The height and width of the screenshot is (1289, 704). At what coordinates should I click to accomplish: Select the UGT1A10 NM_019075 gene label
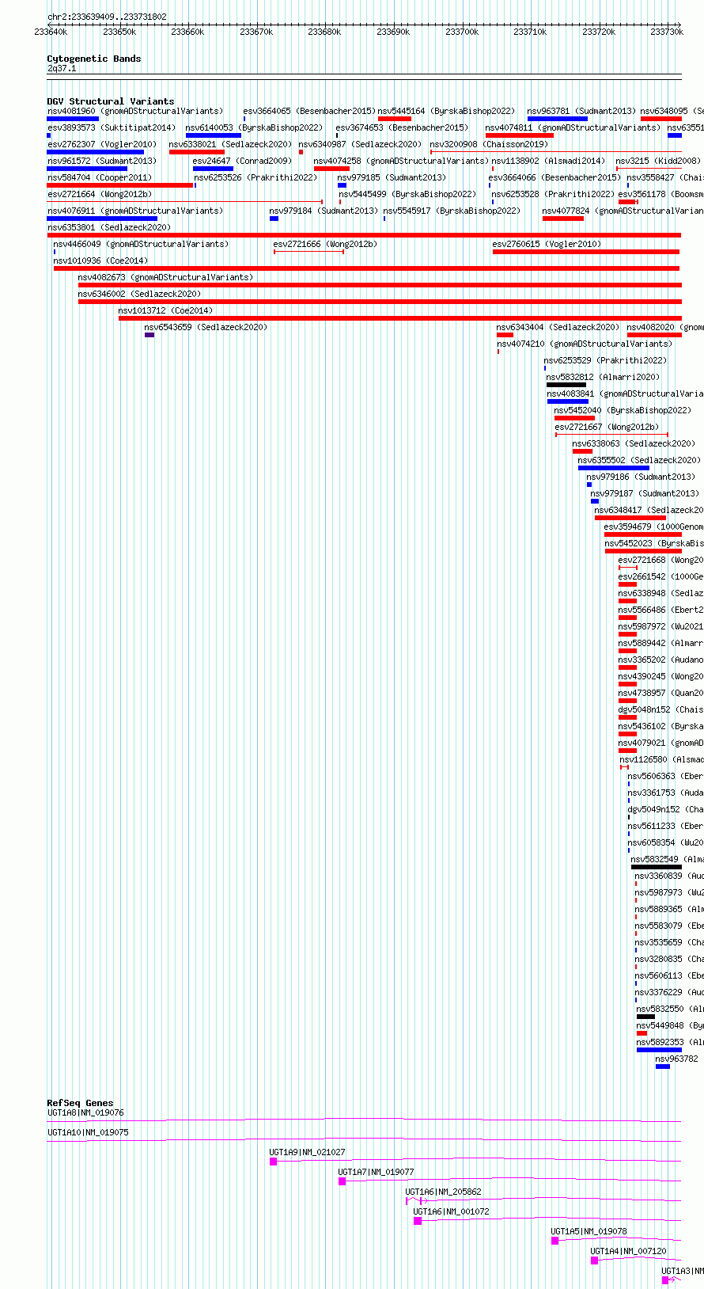pyautogui.click(x=88, y=1132)
